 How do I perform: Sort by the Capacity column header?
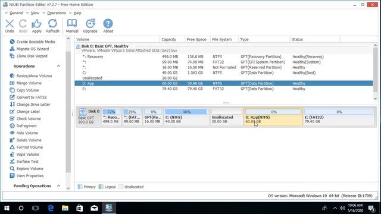tap(172, 39)
